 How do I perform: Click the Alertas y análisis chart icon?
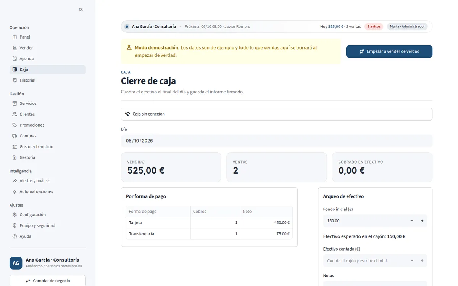[15, 181]
